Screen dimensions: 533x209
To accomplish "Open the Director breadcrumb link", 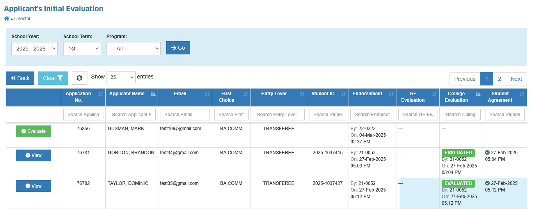I will 22,19.
